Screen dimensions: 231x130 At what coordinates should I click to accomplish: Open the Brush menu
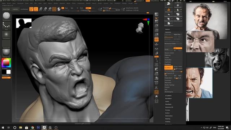pos(9,3)
